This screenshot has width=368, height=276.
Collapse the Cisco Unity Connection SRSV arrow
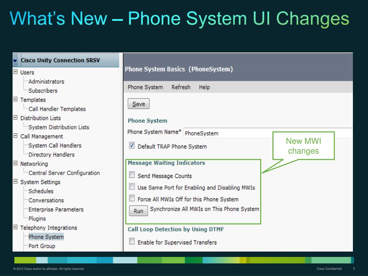click(x=15, y=61)
